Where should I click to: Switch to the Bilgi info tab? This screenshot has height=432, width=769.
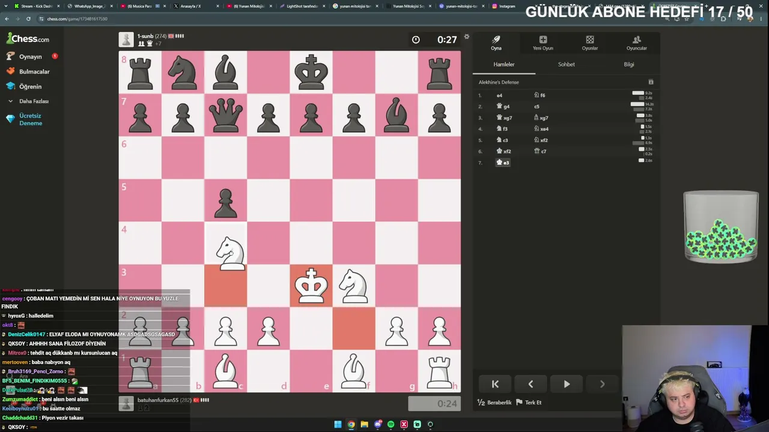pyautogui.click(x=629, y=64)
